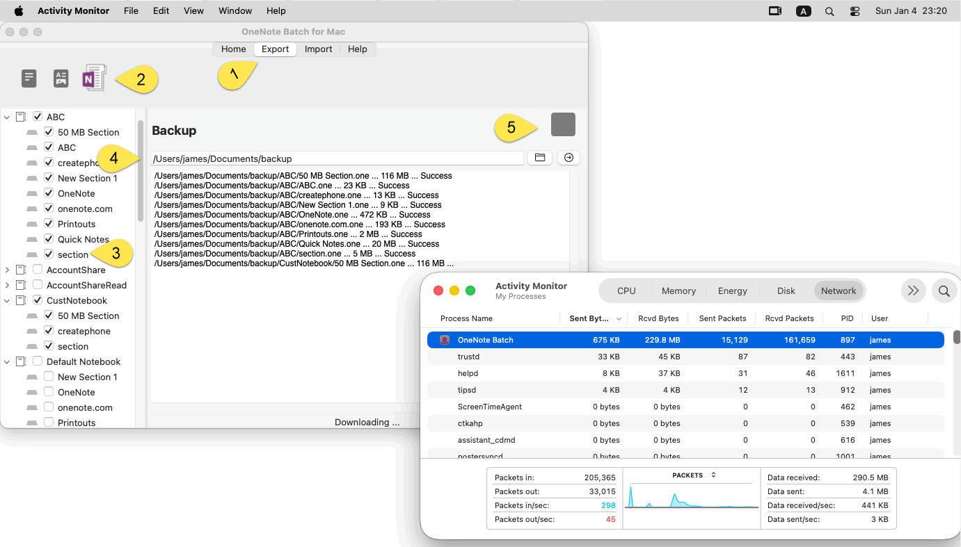Screen dimensions: 961x547
Task: Open the Sent Bytes sort dropdown
Action: pyautogui.click(x=619, y=318)
